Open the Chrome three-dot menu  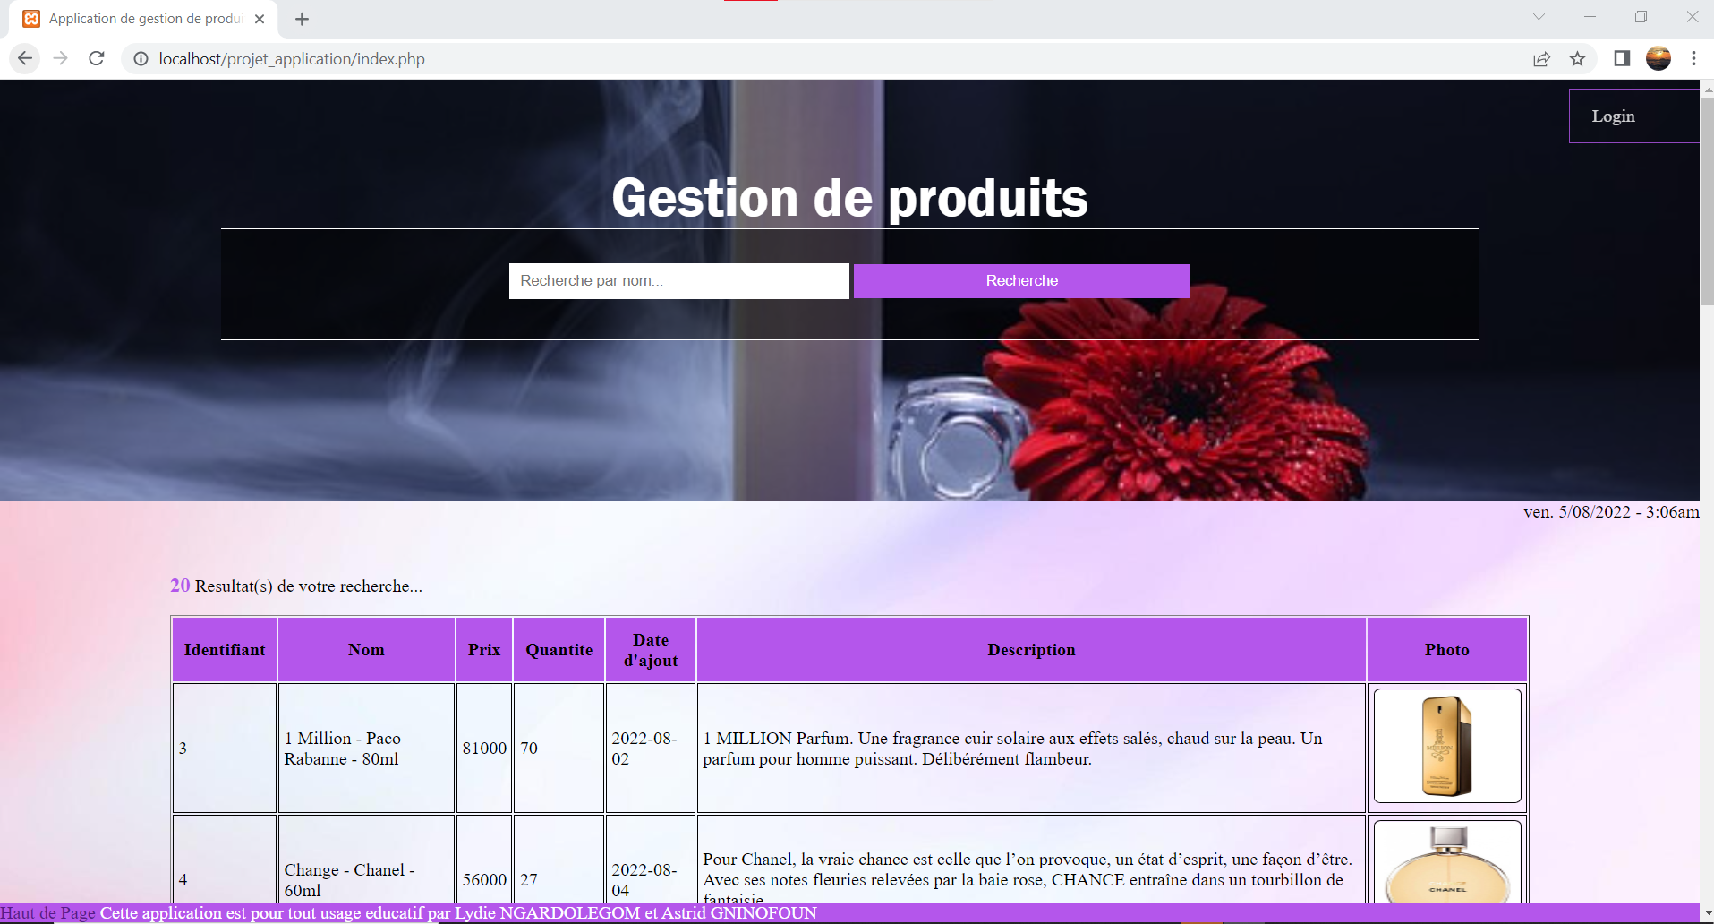coord(1693,59)
